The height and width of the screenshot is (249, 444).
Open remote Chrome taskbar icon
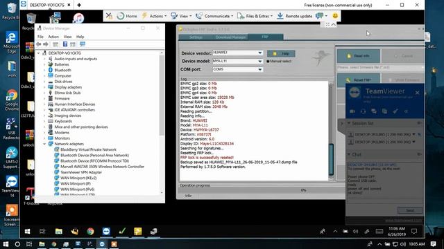(x=90, y=232)
